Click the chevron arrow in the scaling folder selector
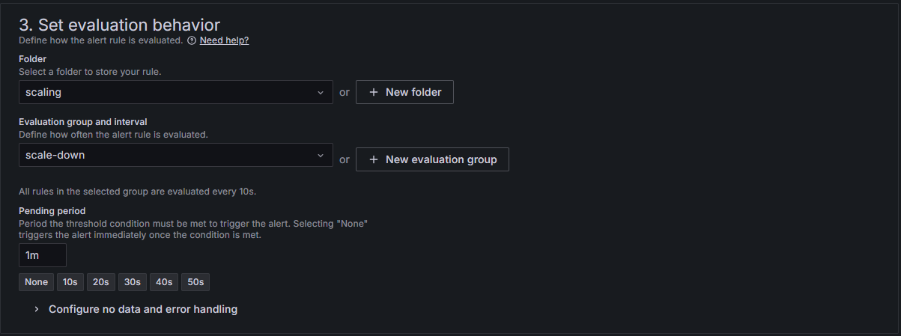 coord(321,92)
